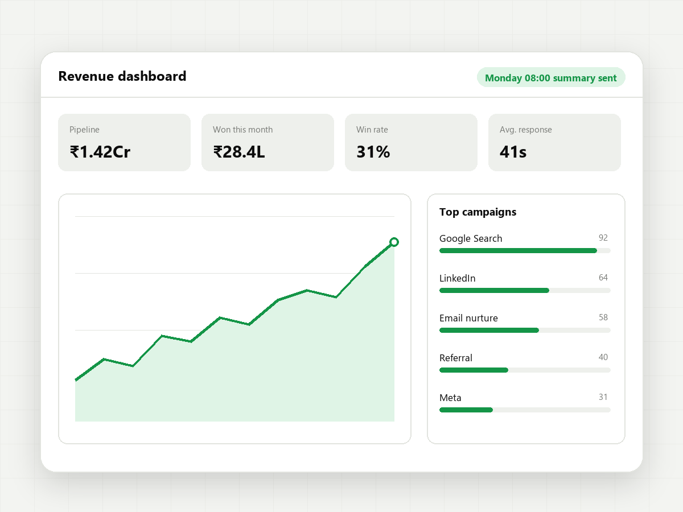Click the Email nurture campaign label
683x512 pixels.
point(468,318)
